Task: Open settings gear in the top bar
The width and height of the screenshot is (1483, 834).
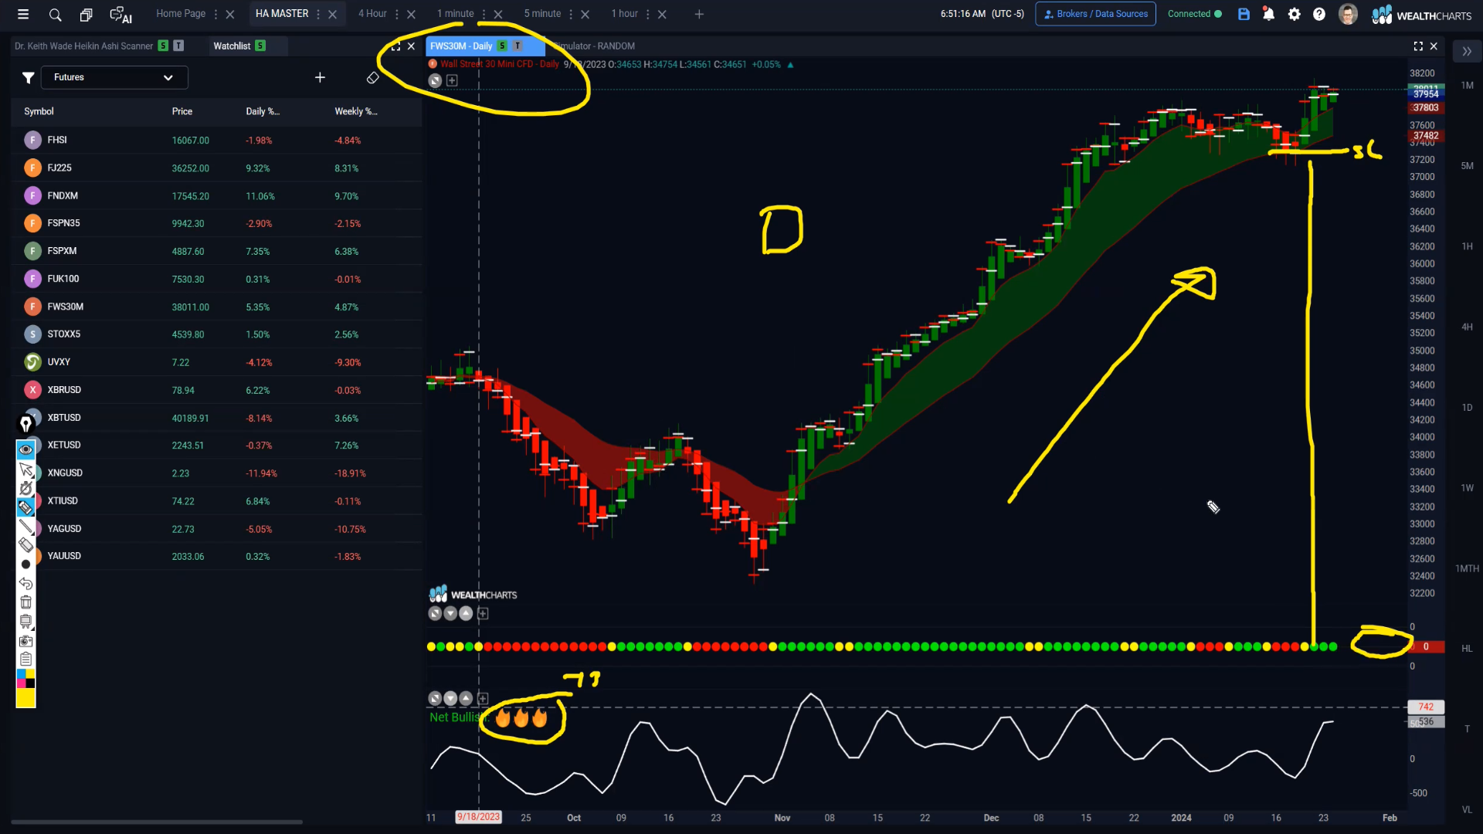Action: tap(1295, 14)
